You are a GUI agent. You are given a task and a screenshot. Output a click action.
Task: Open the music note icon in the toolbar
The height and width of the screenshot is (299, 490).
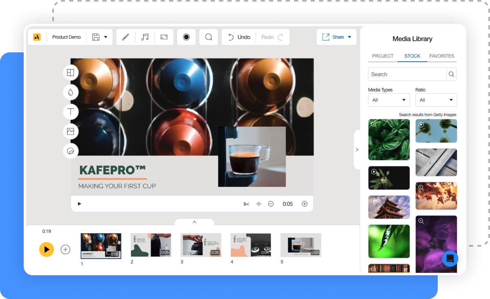(145, 37)
